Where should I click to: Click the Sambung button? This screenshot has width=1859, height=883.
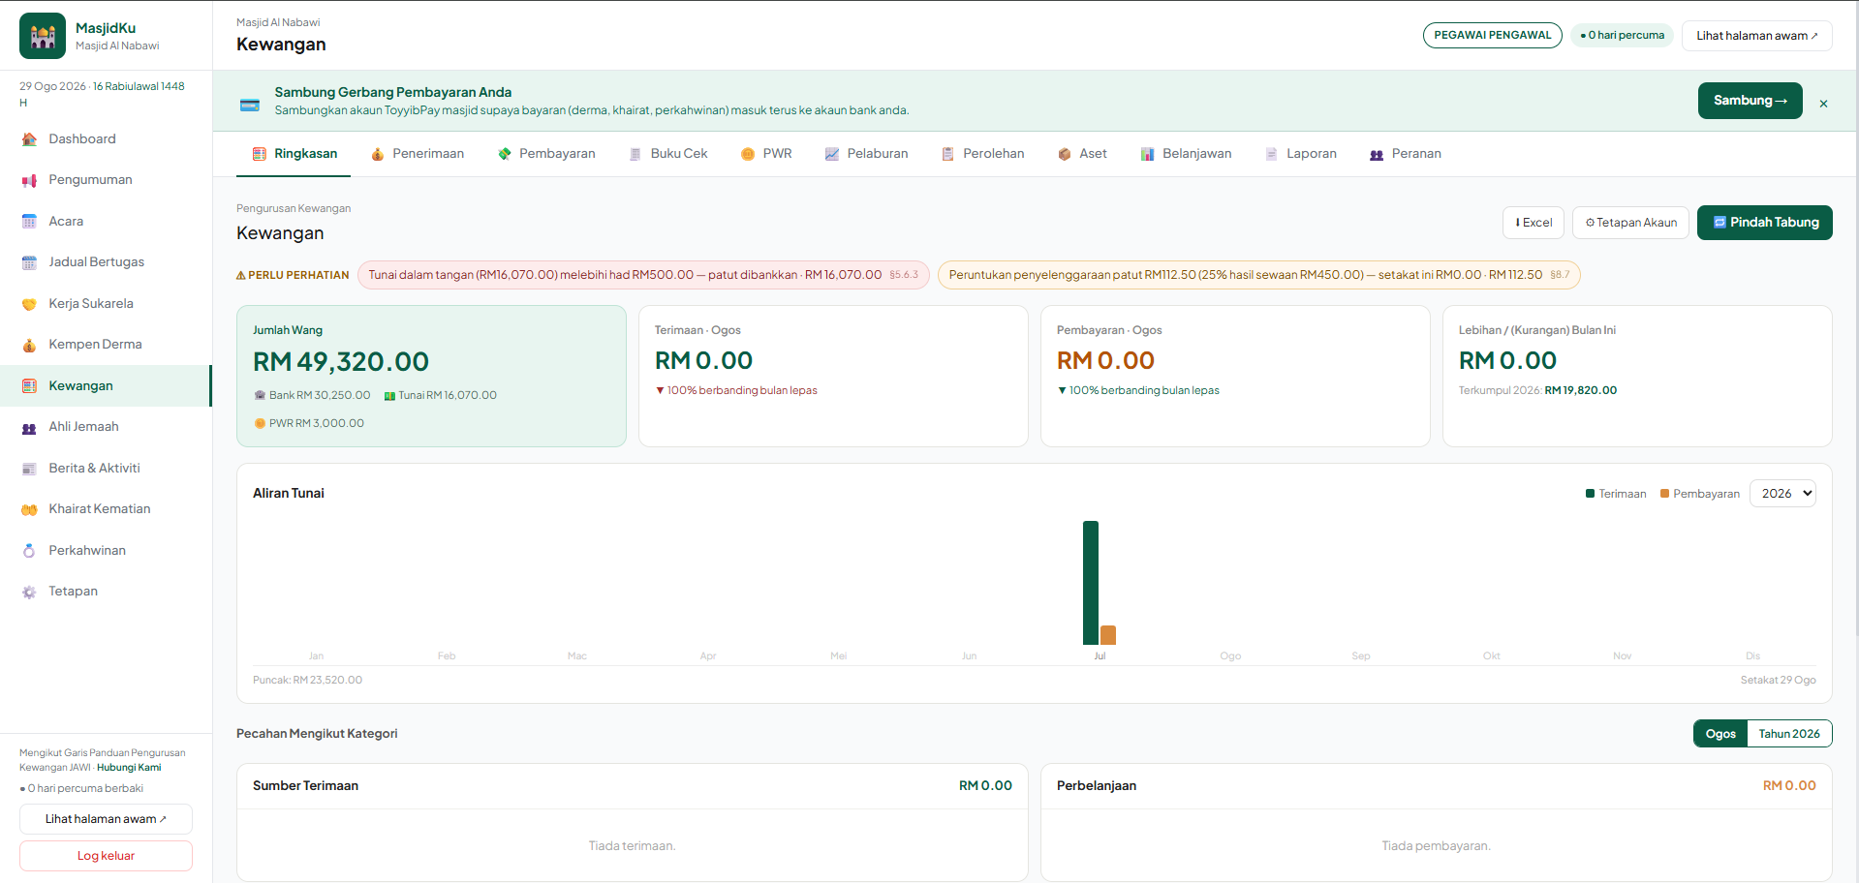(1750, 101)
